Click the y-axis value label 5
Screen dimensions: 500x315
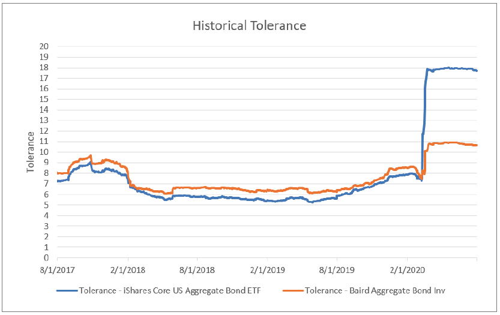coord(46,205)
